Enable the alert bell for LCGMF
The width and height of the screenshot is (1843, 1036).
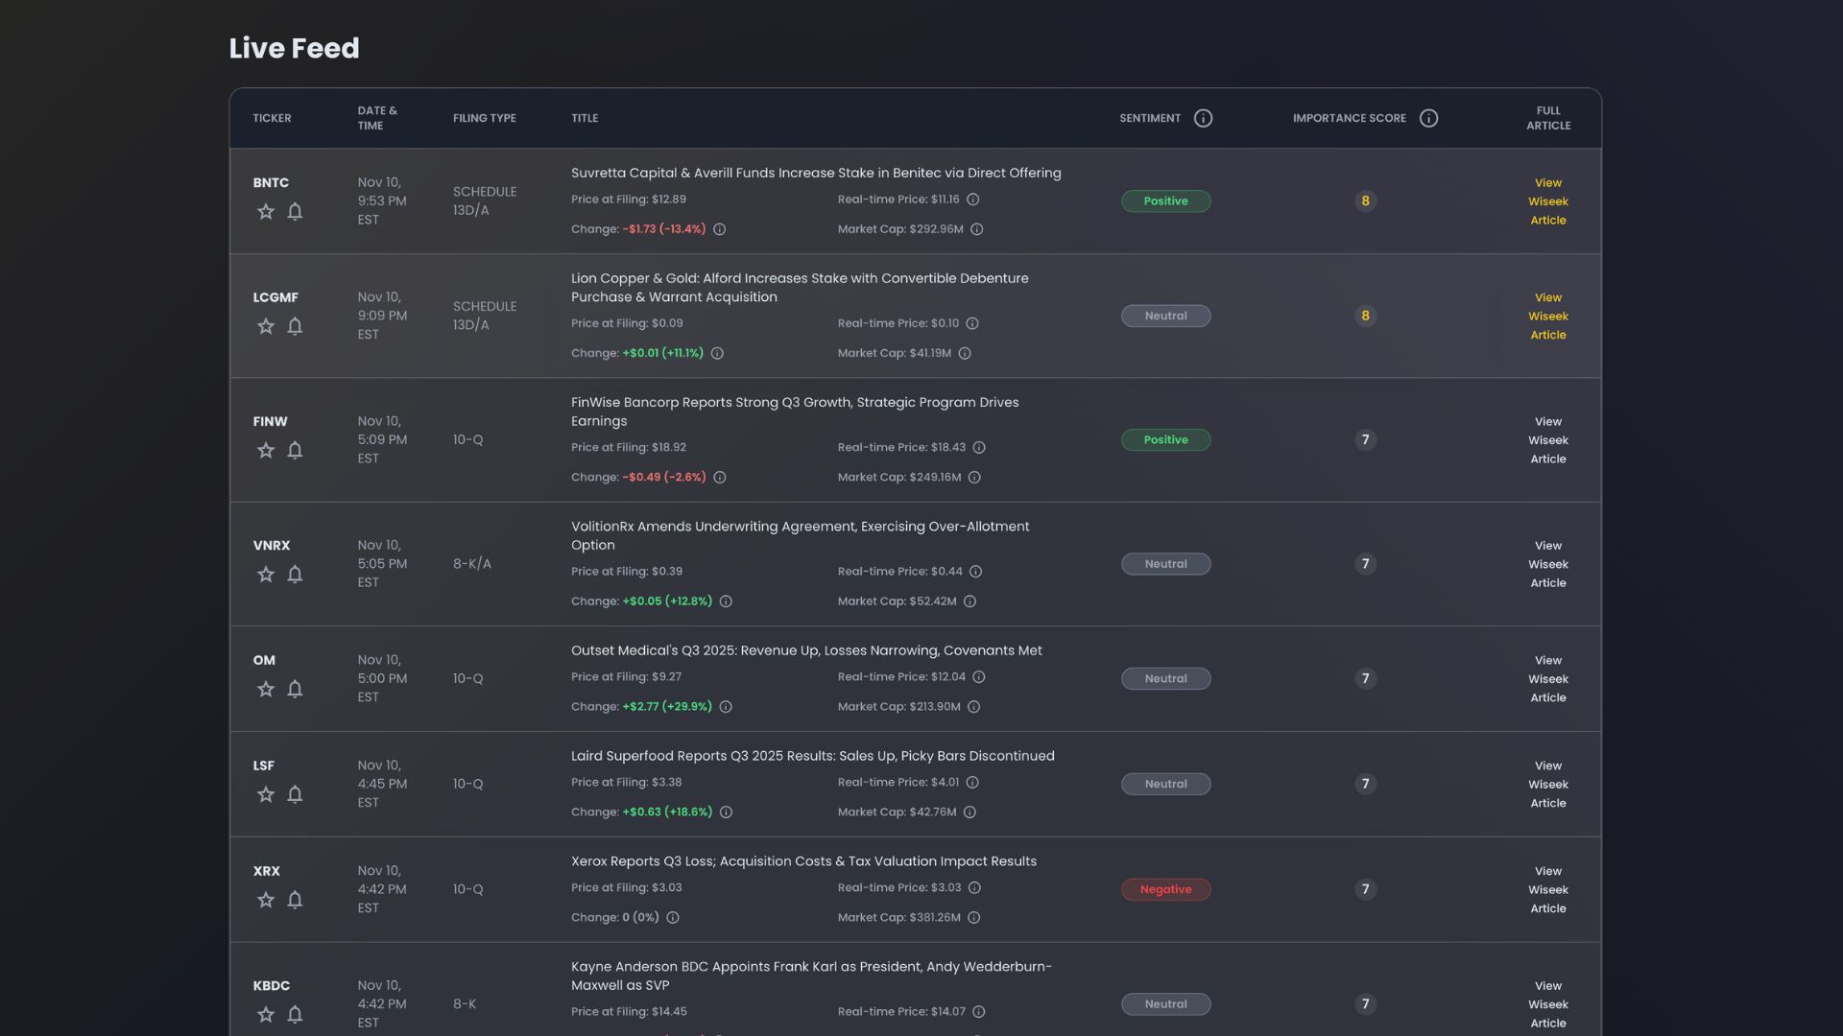pos(295,326)
